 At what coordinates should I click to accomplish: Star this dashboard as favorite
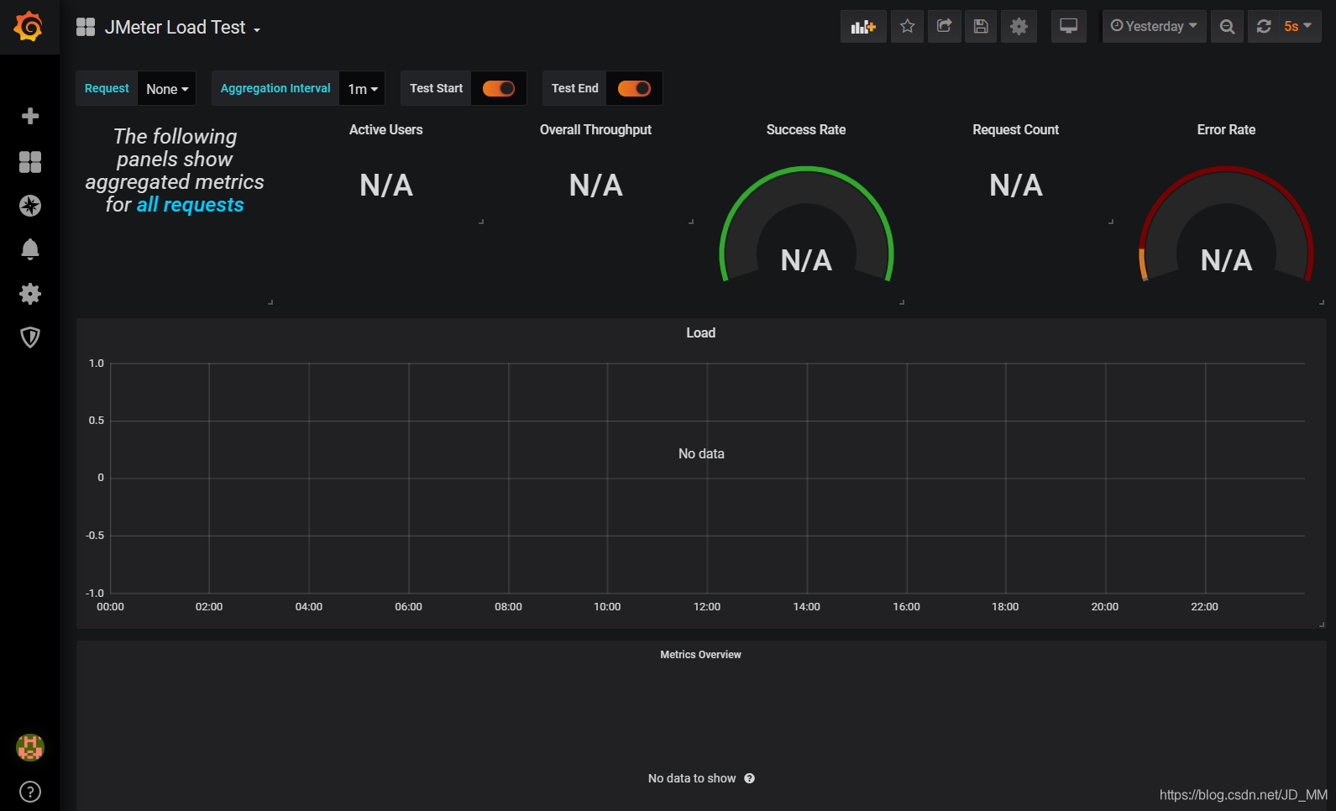(x=907, y=27)
